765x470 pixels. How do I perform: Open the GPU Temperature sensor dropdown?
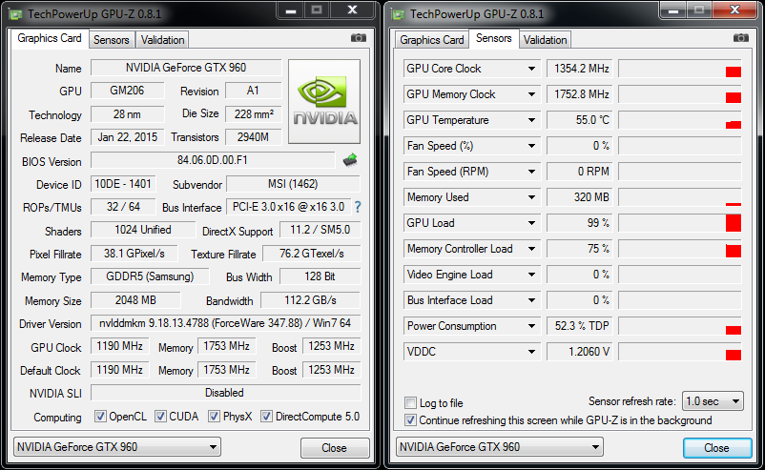click(x=532, y=120)
